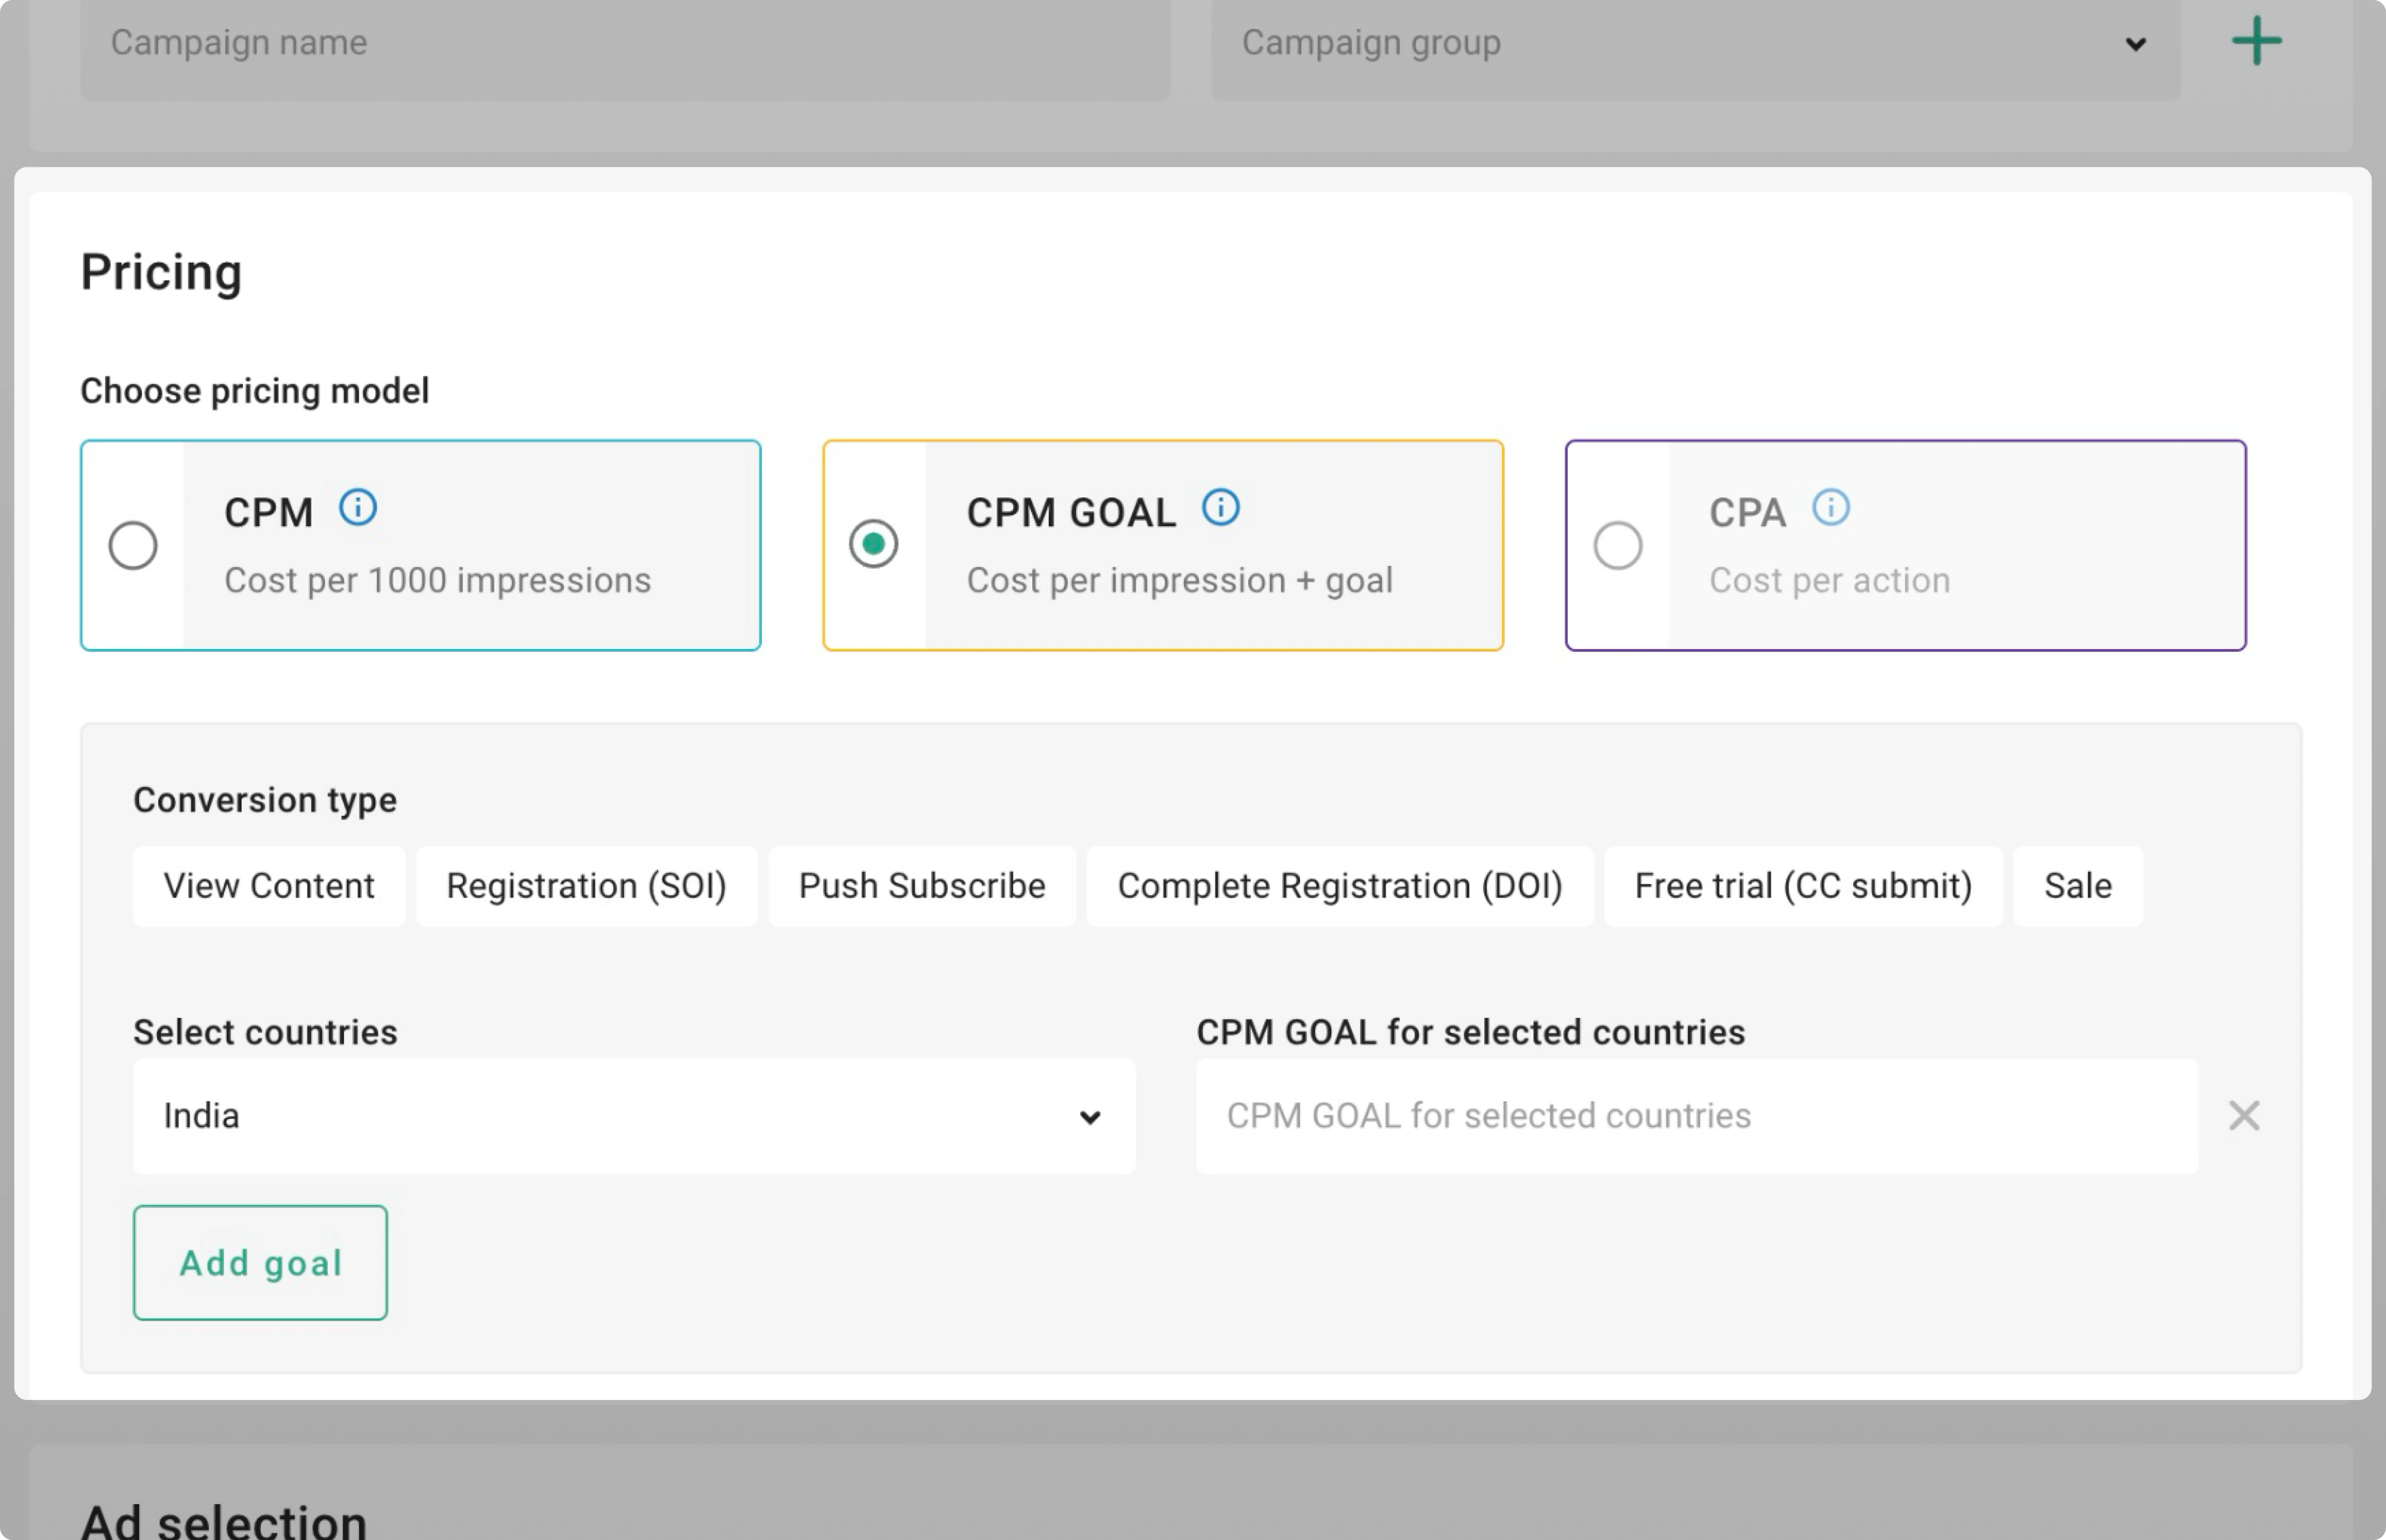Select the View Content conversion type

click(x=268, y=885)
